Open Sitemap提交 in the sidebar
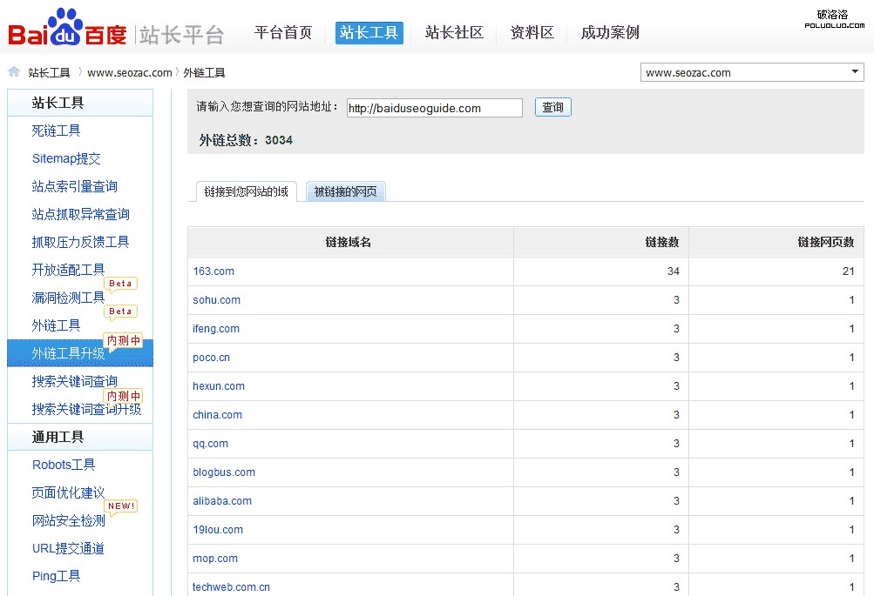Viewport: 874px width, 596px height. pos(66,158)
